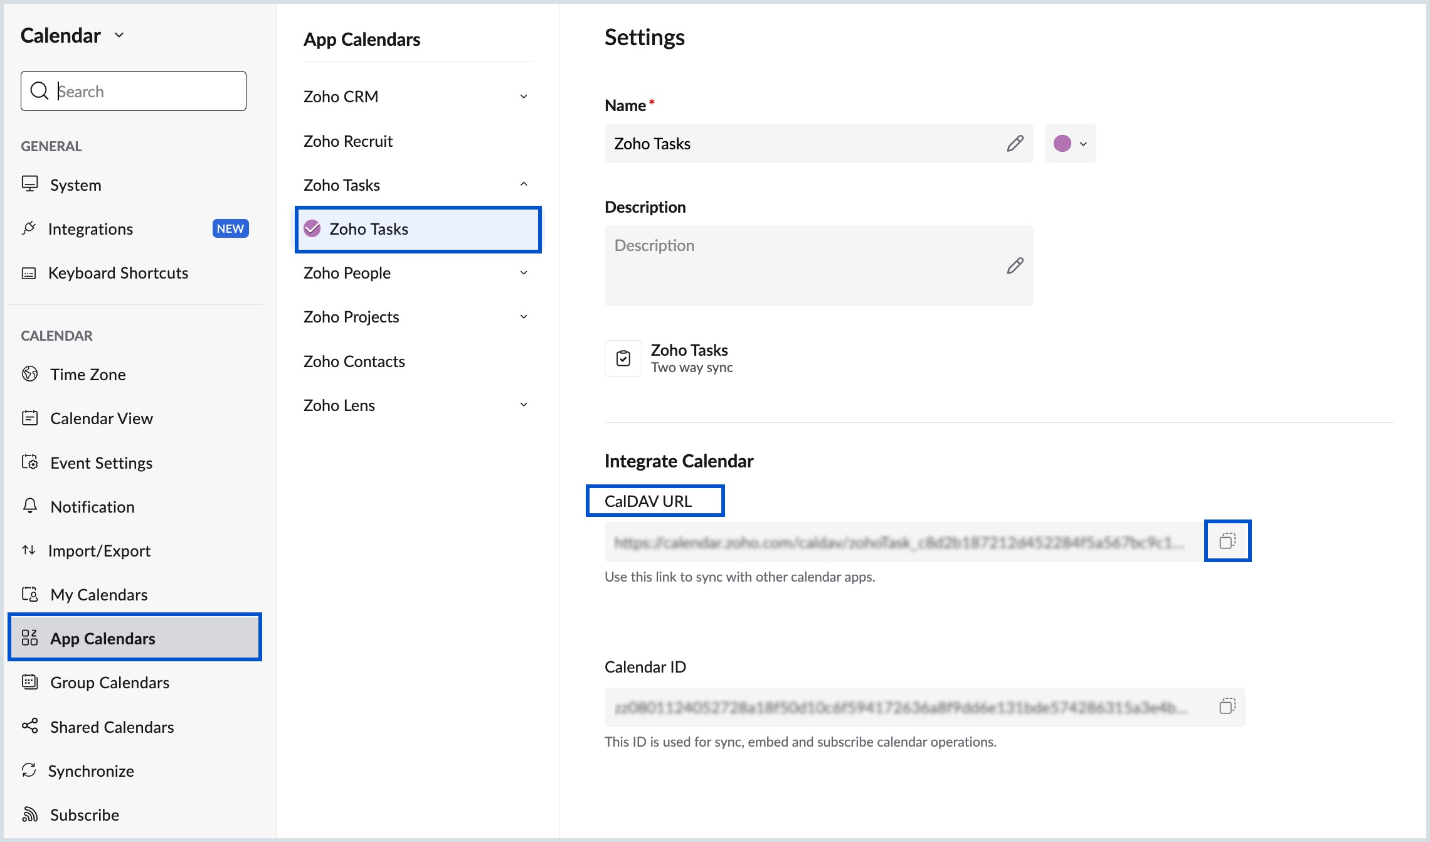Viewport: 1430px width, 842px height.
Task: Open Group Calendars settings
Action: tap(110, 683)
